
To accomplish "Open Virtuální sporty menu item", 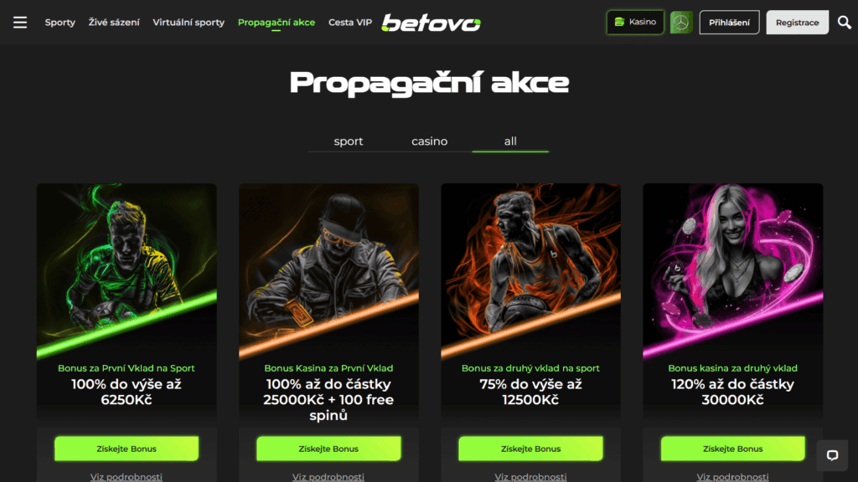I will (189, 23).
